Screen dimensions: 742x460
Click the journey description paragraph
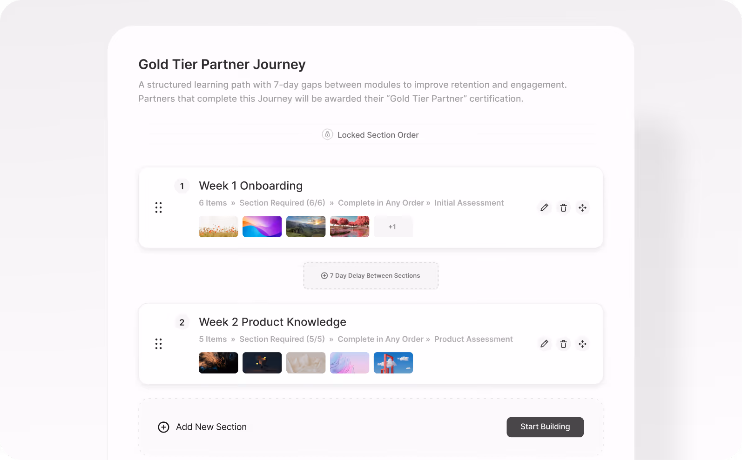coord(352,92)
